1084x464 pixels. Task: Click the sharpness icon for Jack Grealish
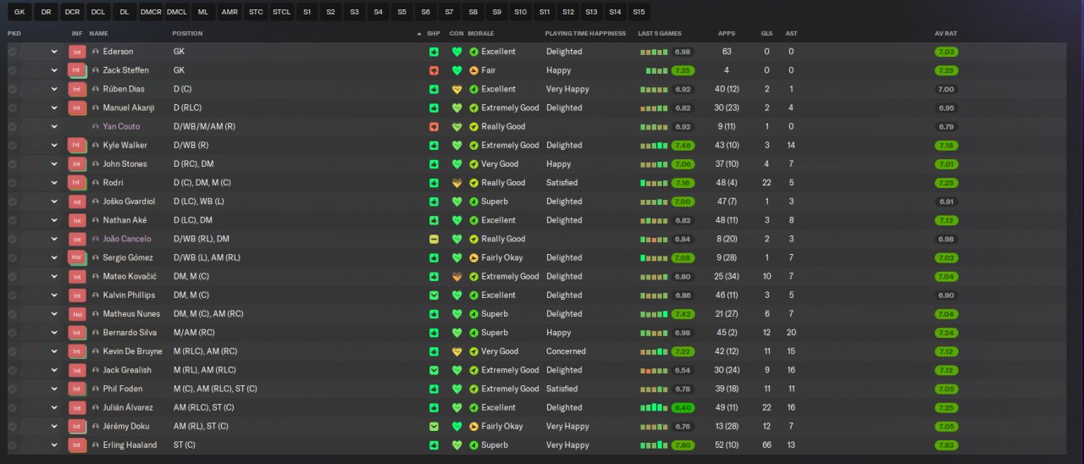point(434,370)
